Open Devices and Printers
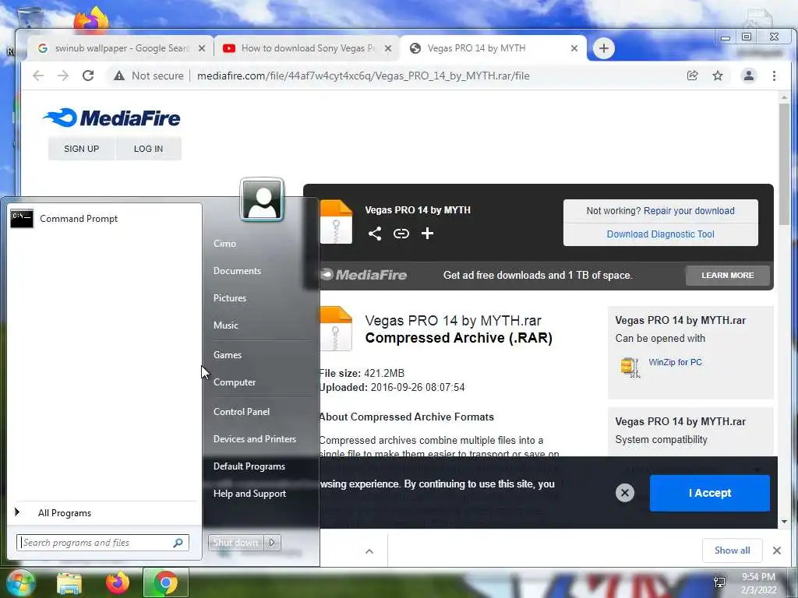The width and height of the screenshot is (798, 598). (x=255, y=439)
